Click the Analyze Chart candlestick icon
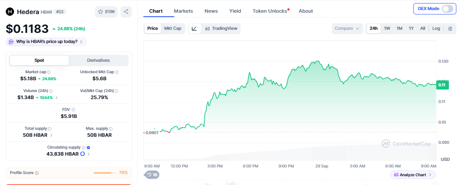 396,175
